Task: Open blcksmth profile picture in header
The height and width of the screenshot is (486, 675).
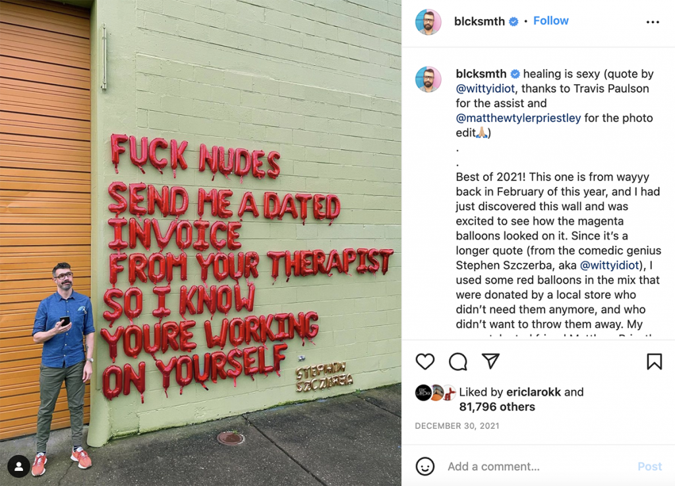Action: [x=428, y=22]
